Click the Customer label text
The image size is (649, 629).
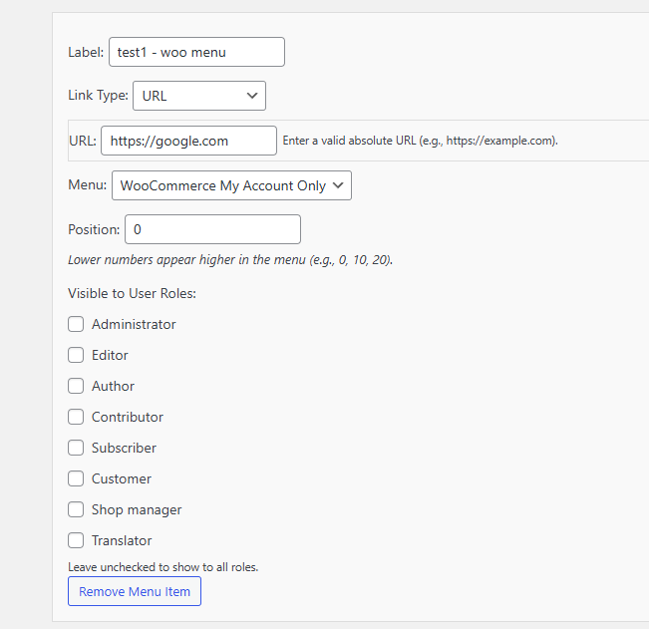pos(122,478)
